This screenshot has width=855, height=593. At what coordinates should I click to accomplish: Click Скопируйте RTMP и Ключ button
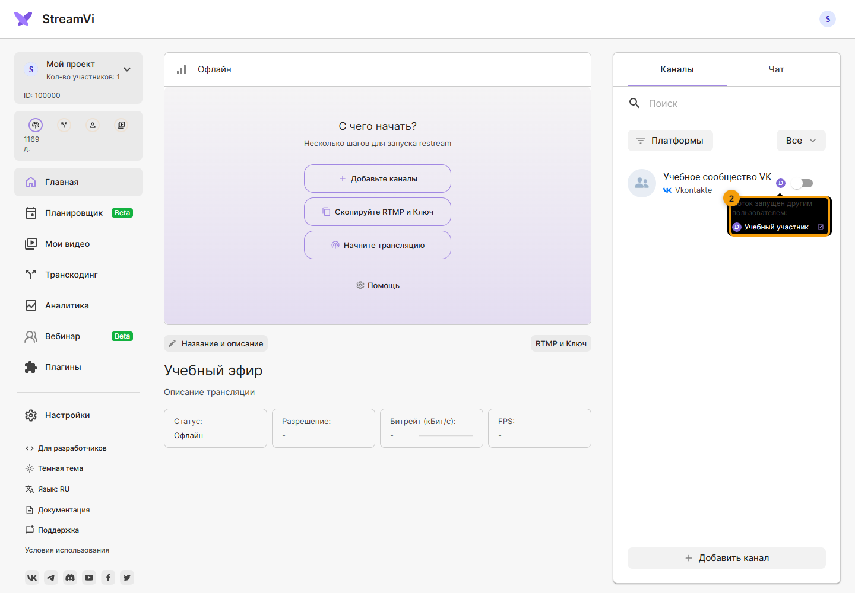coord(378,212)
